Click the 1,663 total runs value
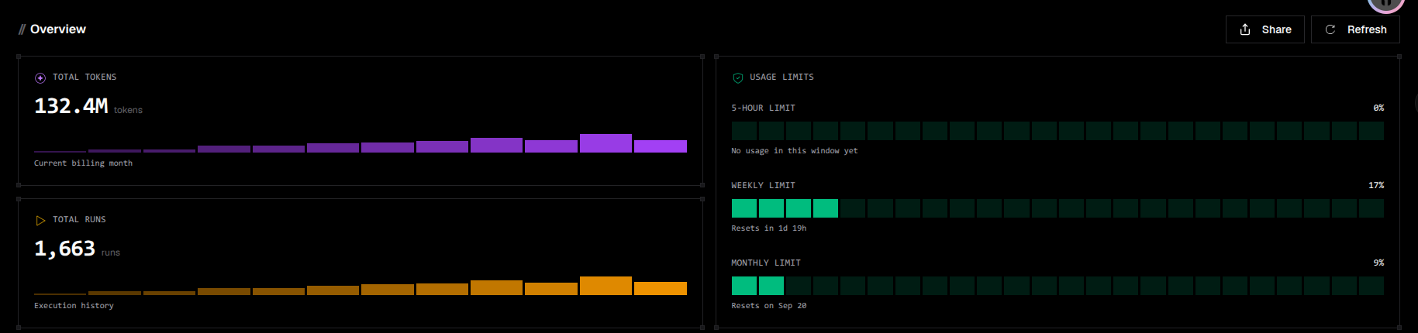1418x333 pixels. [x=65, y=249]
